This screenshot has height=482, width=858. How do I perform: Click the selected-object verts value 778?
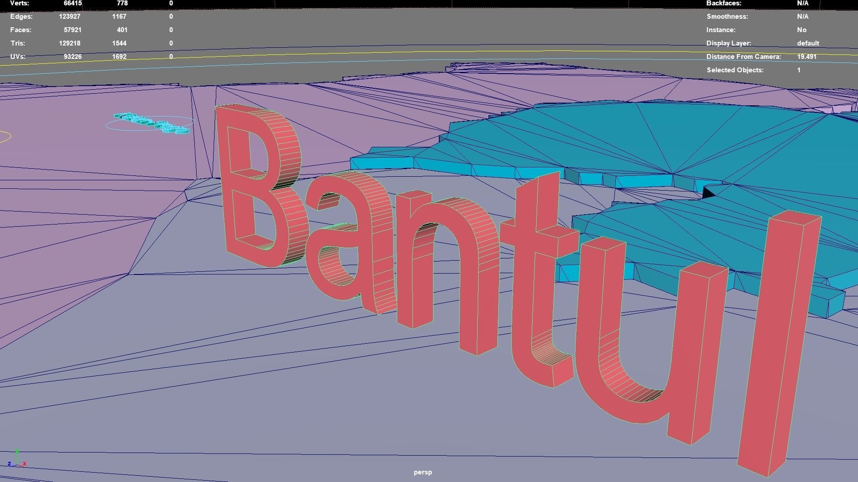click(x=122, y=3)
